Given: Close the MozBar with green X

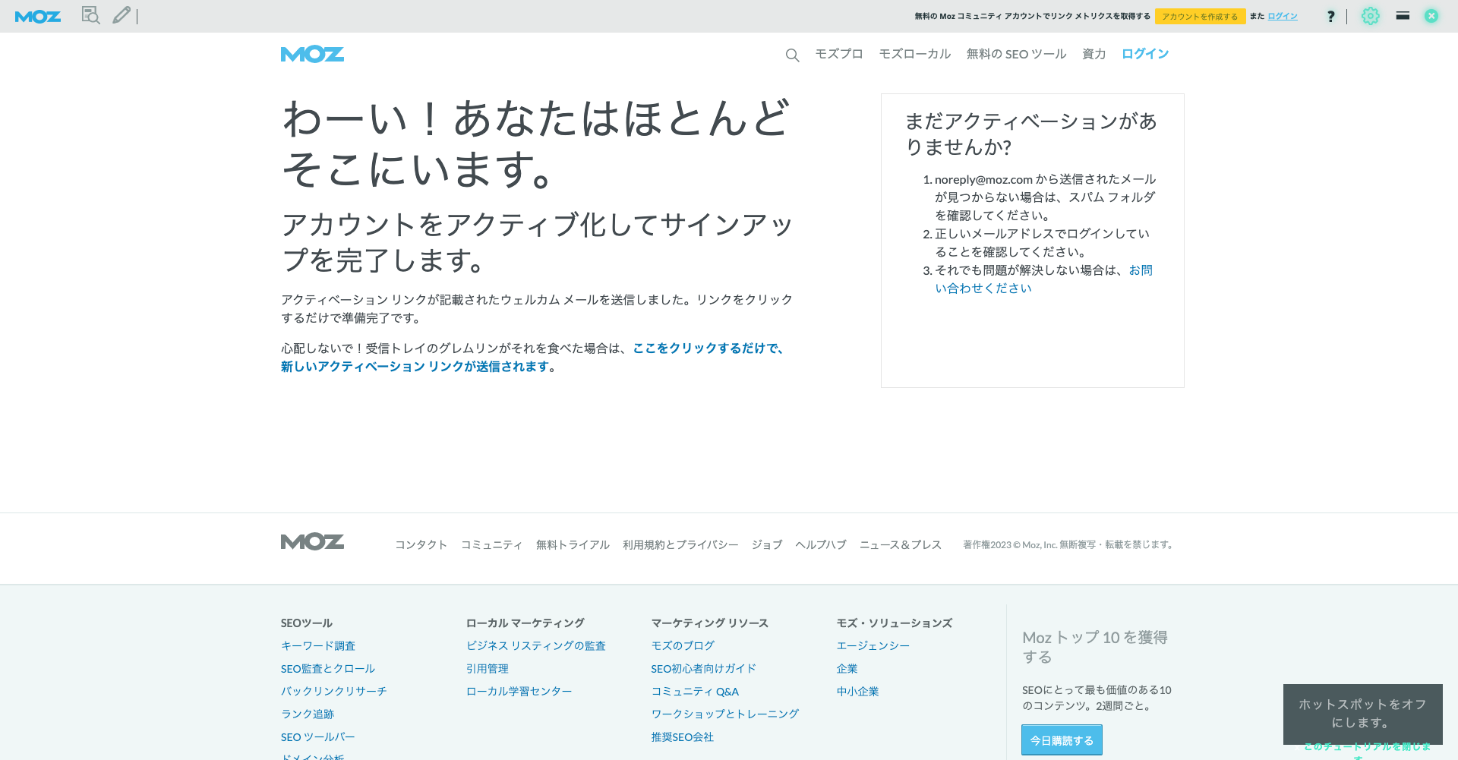Looking at the screenshot, I should pyautogui.click(x=1431, y=16).
